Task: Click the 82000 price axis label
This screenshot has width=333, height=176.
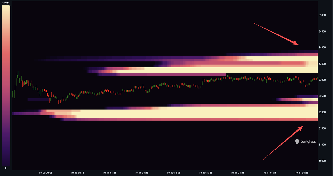Action: [x=322, y=112]
